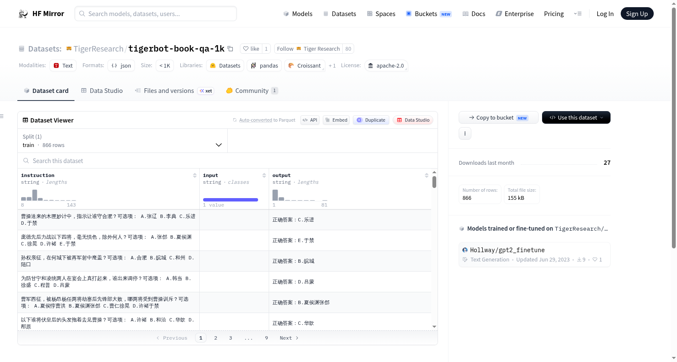Open the Buckets nav item
The width and height of the screenshot is (677, 362).
(x=429, y=14)
